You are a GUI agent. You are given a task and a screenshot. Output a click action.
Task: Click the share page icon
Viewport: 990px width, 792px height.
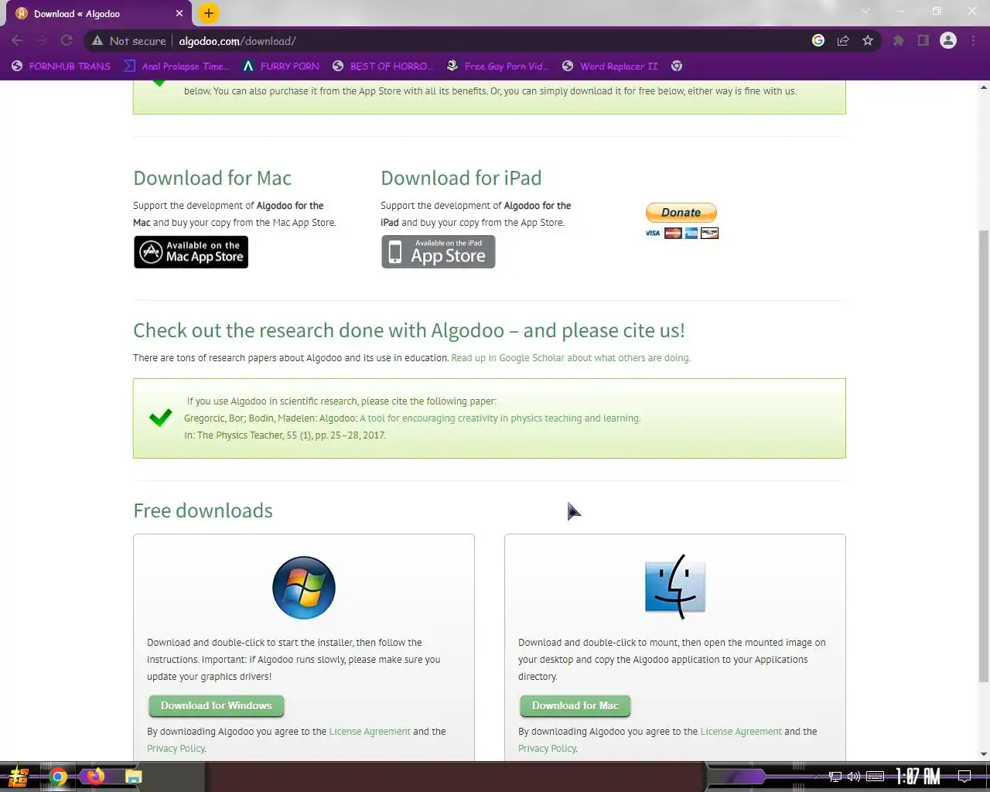(x=843, y=41)
